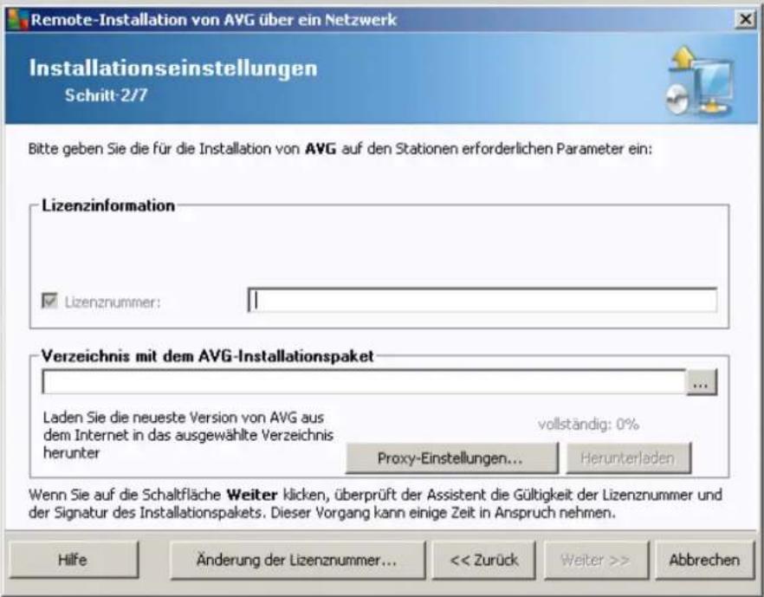Toggle the Lizenznummer checkbox
Image resolution: width=764 pixels, height=597 pixels.
coord(49,301)
